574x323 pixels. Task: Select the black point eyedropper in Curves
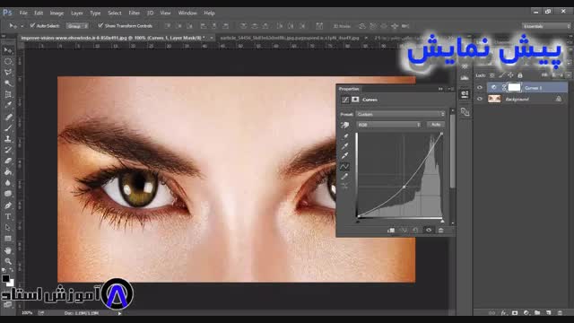tap(344, 136)
